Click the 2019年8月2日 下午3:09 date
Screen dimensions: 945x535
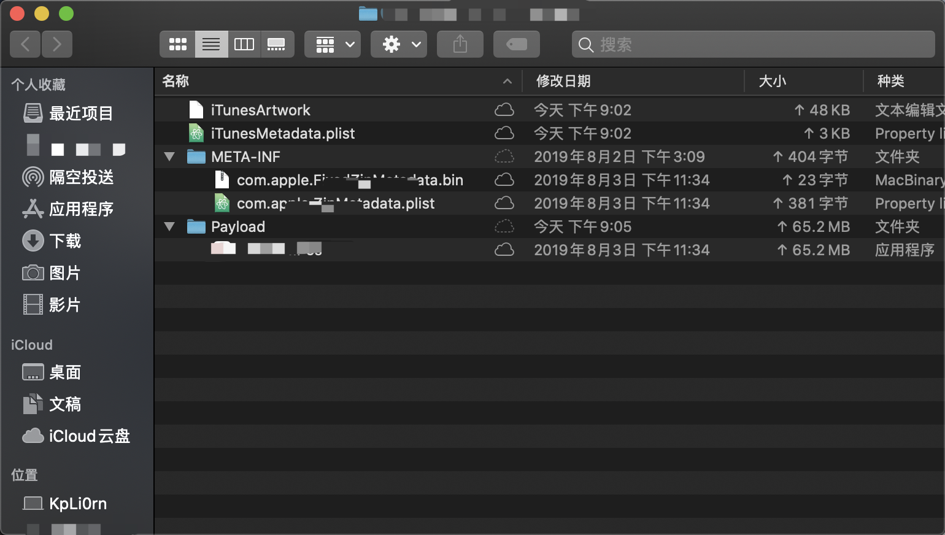click(619, 156)
